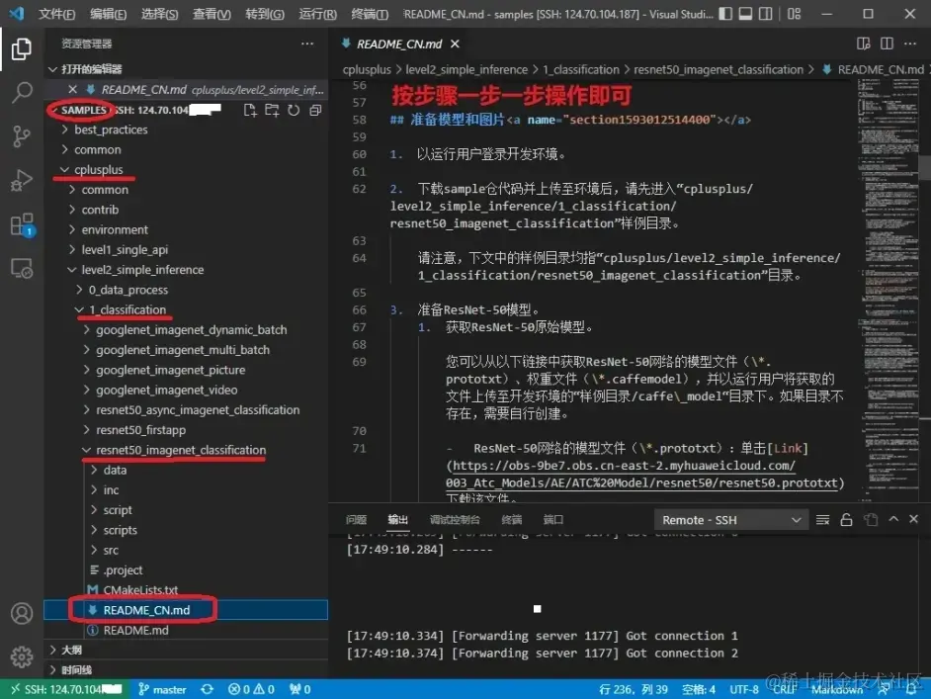This screenshot has width=931, height=699.
Task: Click UTF-8 encoding in status bar
Action: pyautogui.click(x=744, y=689)
